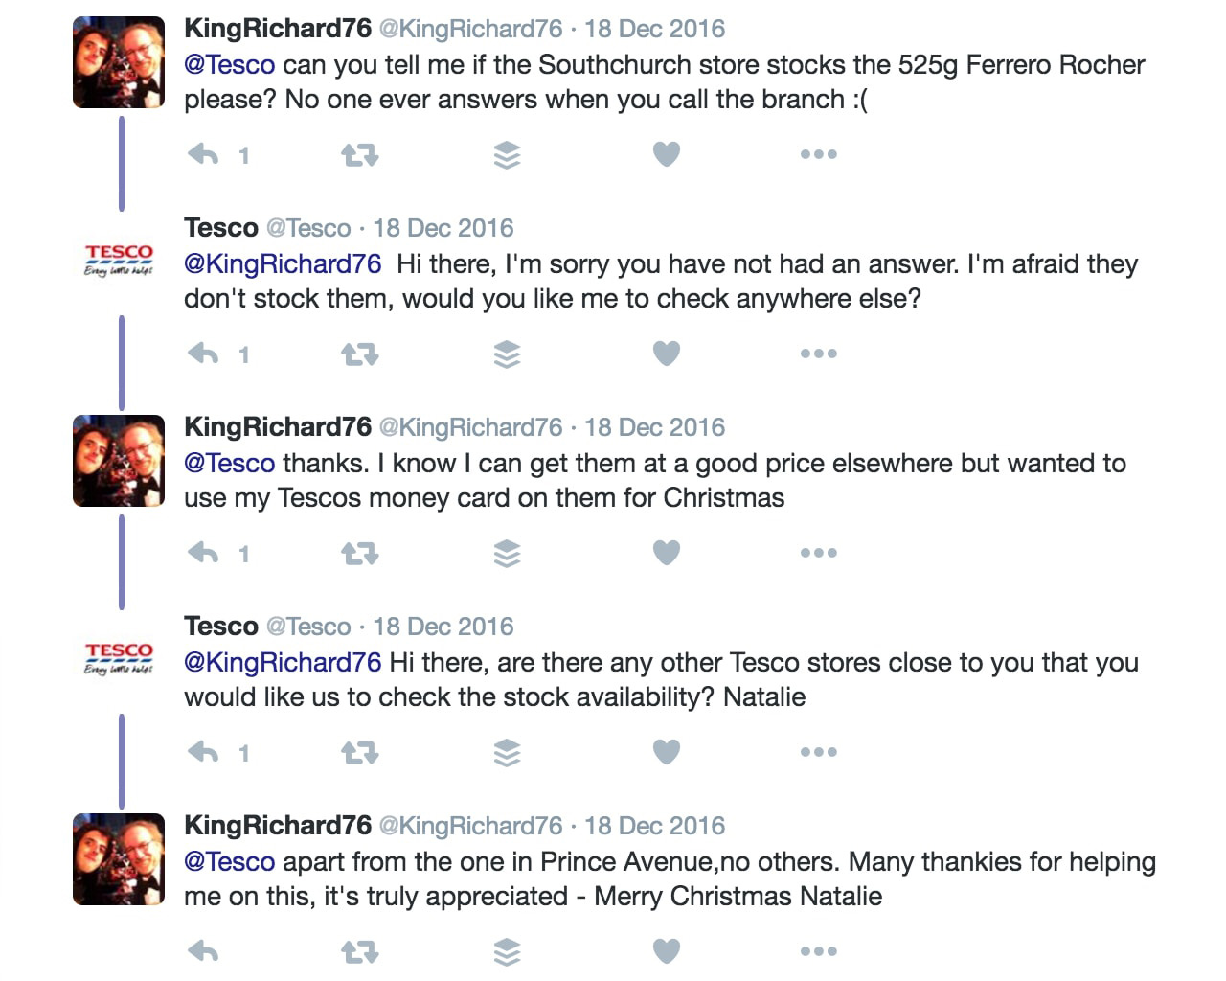Image resolution: width=1226 pixels, height=981 pixels.
Task: Open the 18 Dec 2016 timestamp on last tweet
Action: pos(654,826)
